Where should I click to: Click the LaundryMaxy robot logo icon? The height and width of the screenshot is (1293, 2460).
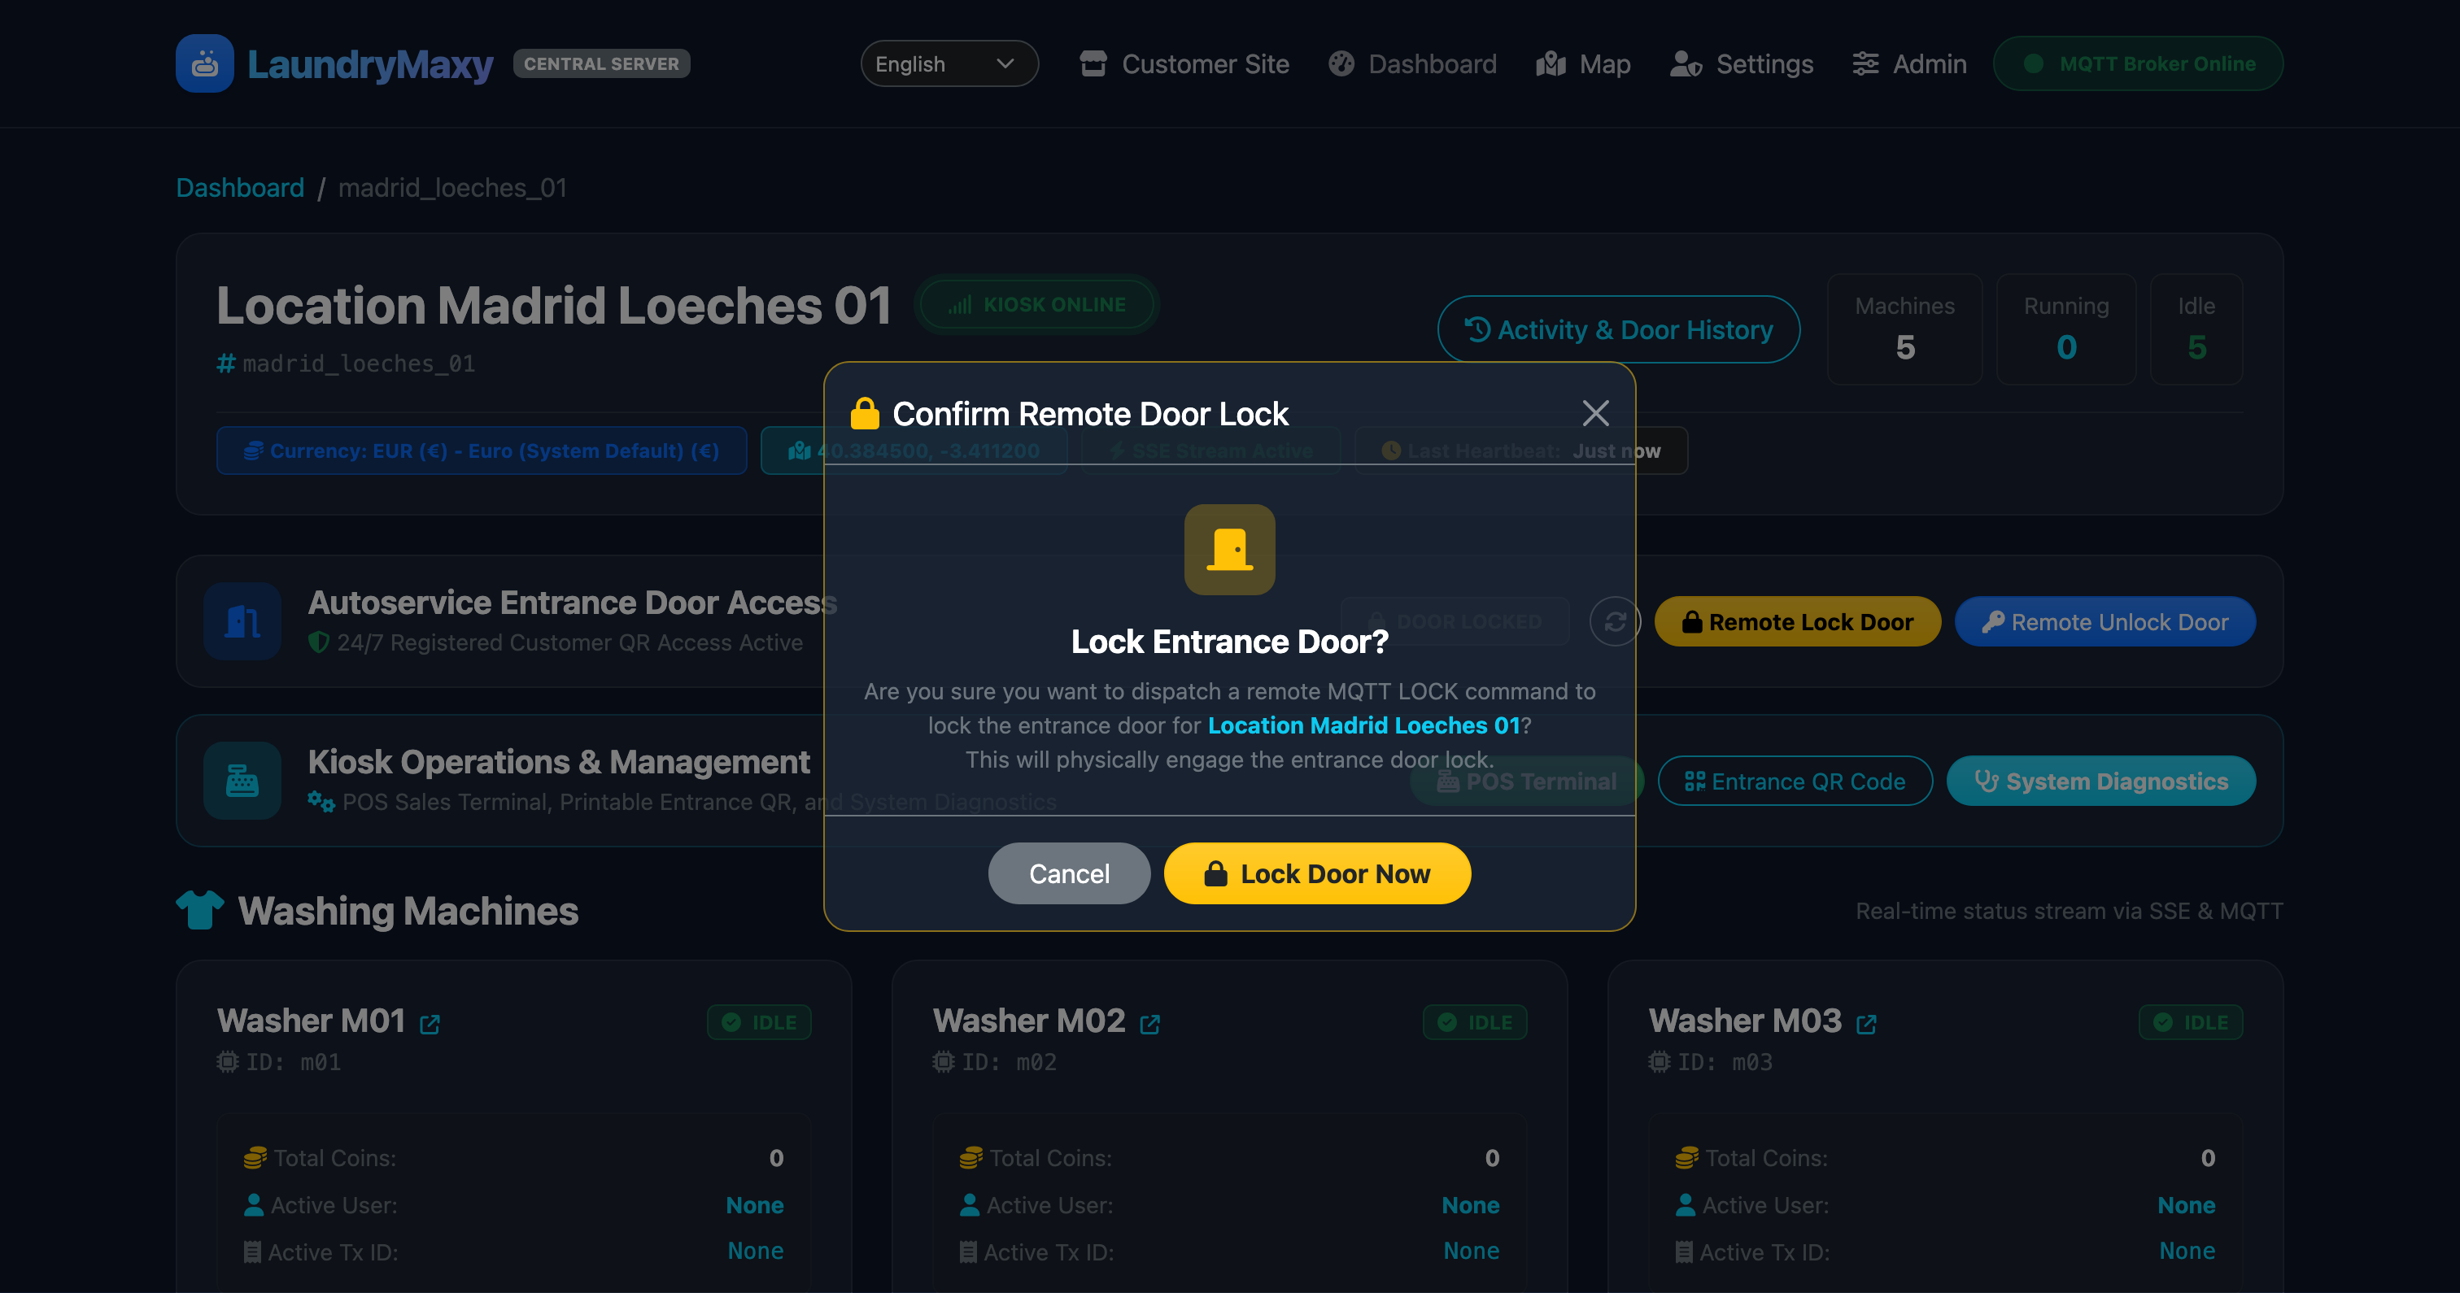point(204,64)
